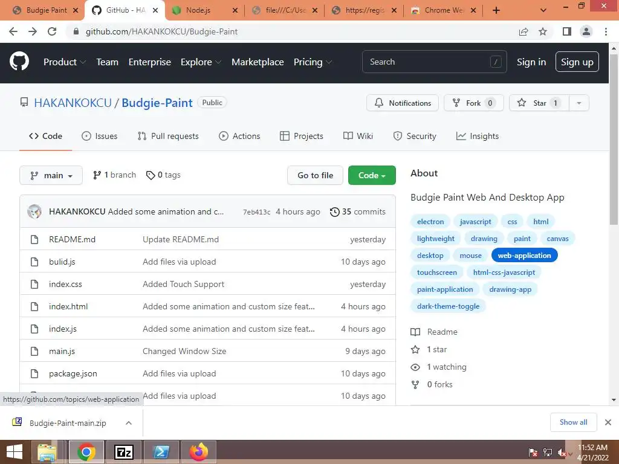The width and height of the screenshot is (619, 464).
Task: Open the Chrome three-dot menu
Action: click(x=606, y=31)
